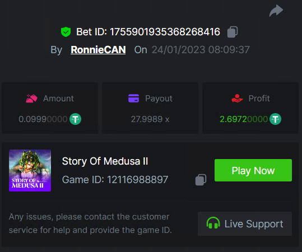Click the red Profit hand icon
302x252 pixels.
(237, 98)
